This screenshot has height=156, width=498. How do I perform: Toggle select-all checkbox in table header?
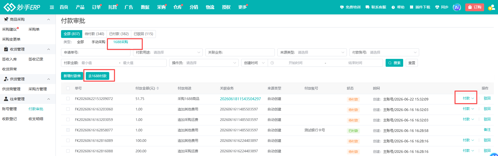pos(68,88)
